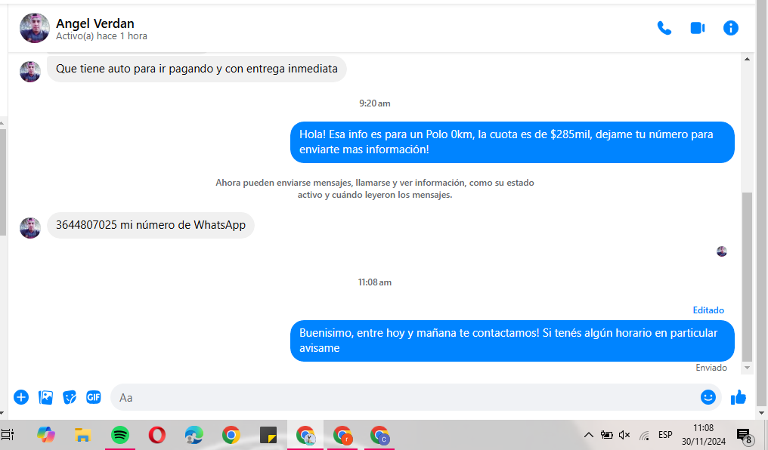Click the message input field
The image size is (768, 450).
pyautogui.click(x=401, y=397)
